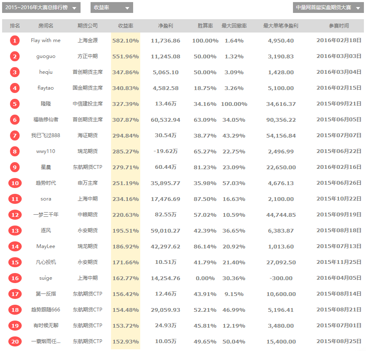The width and height of the screenshot is (366, 351).
Task: Click the 房间名 column header
Action: click(x=46, y=26)
